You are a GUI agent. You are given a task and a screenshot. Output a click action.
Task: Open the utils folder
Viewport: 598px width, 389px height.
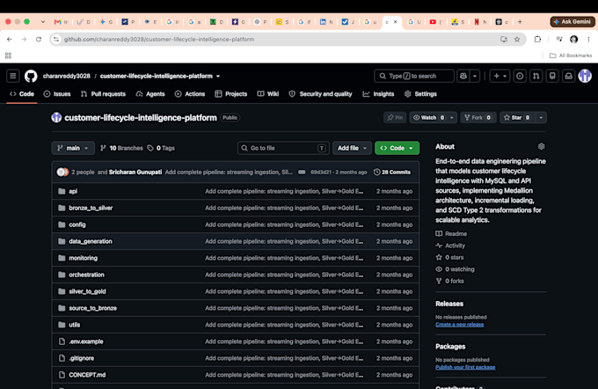pos(75,325)
